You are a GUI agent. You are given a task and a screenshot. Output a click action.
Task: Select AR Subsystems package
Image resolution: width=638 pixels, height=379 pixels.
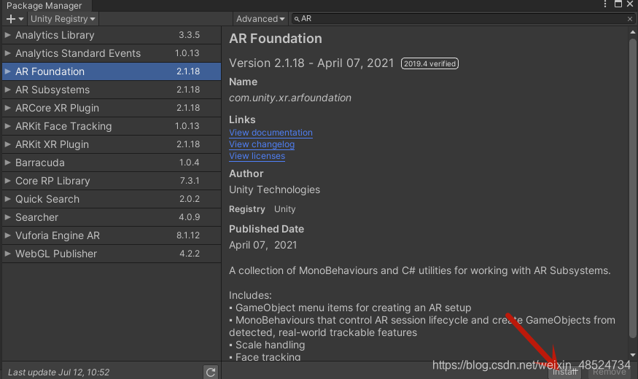pos(112,90)
